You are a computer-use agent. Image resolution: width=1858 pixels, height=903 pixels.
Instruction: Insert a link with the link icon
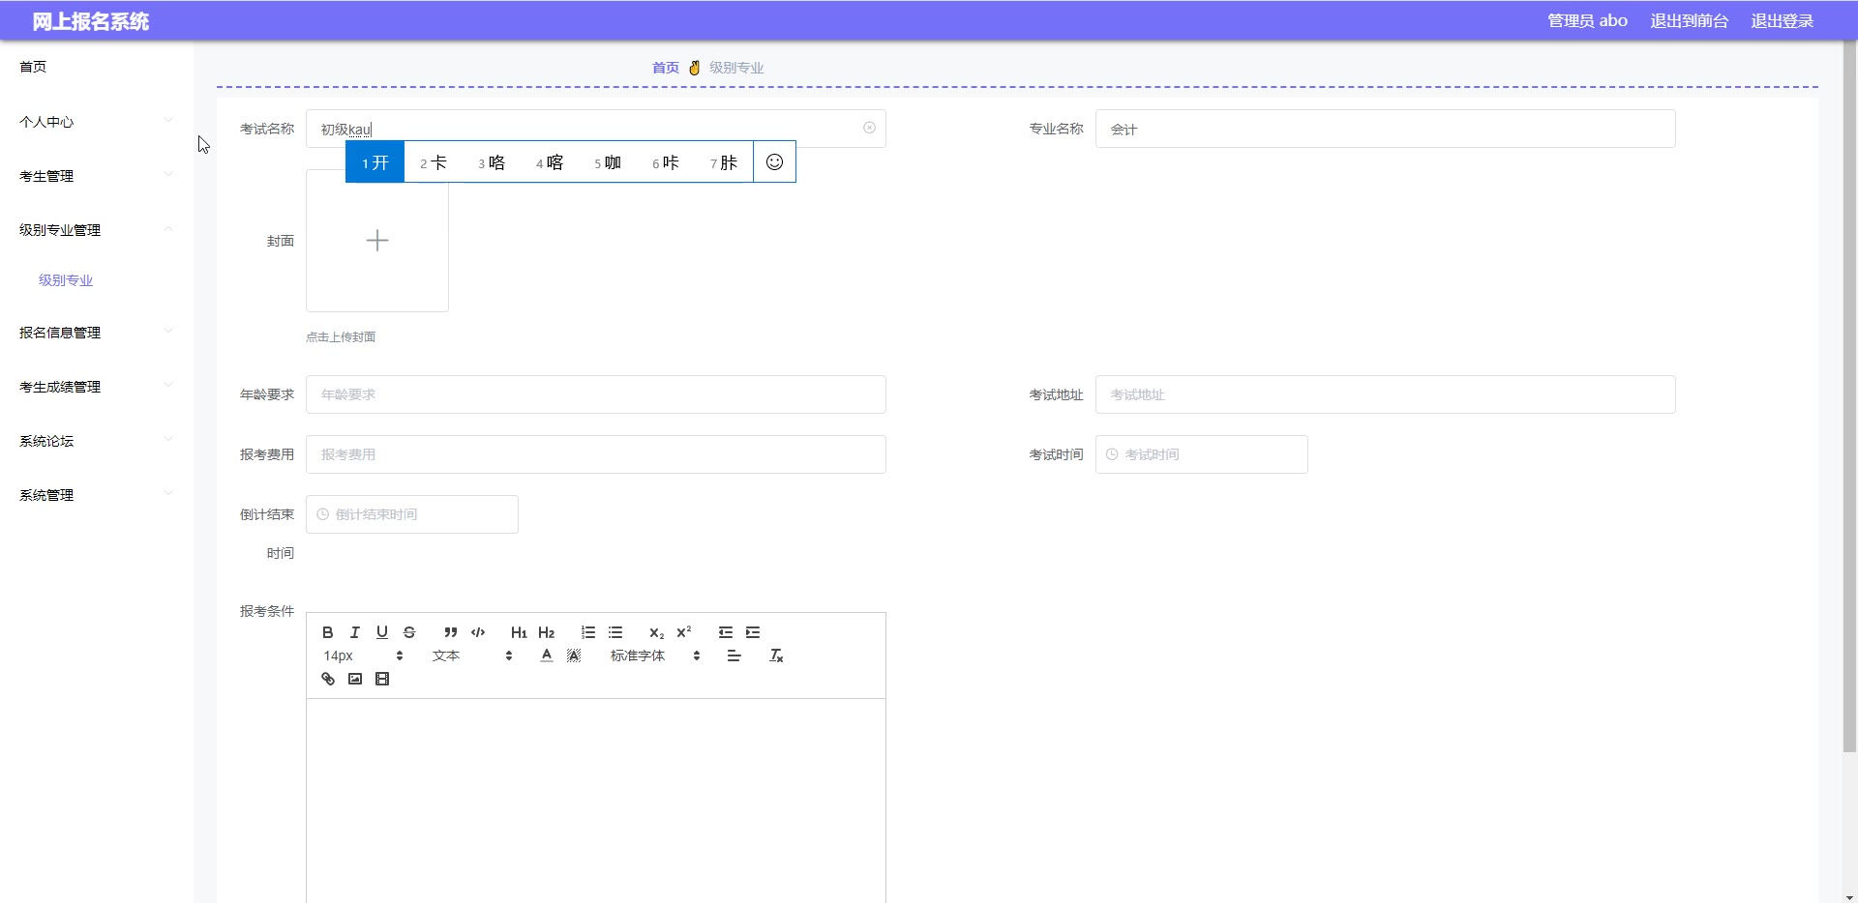coord(328,679)
